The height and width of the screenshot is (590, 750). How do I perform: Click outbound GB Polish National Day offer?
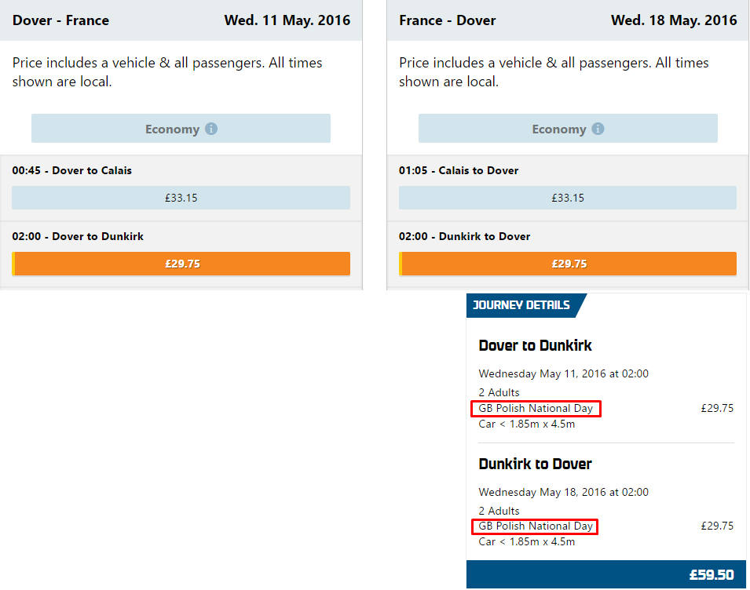(536, 409)
